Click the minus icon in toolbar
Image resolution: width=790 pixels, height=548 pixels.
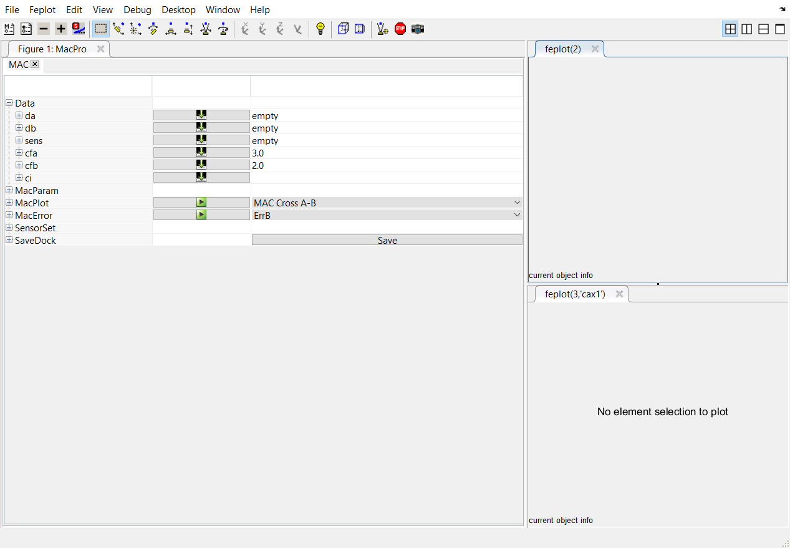43,29
